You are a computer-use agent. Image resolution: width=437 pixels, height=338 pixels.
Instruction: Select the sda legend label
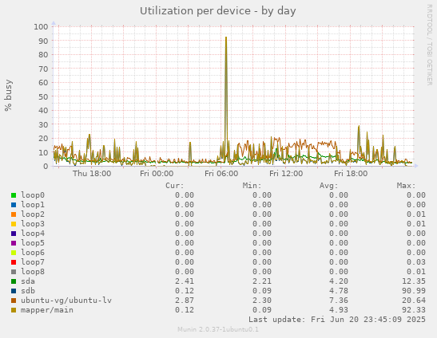point(28,281)
